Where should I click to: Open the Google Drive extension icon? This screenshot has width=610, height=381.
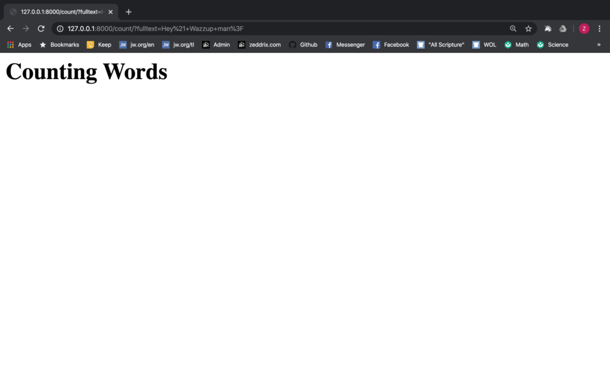[x=563, y=29]
